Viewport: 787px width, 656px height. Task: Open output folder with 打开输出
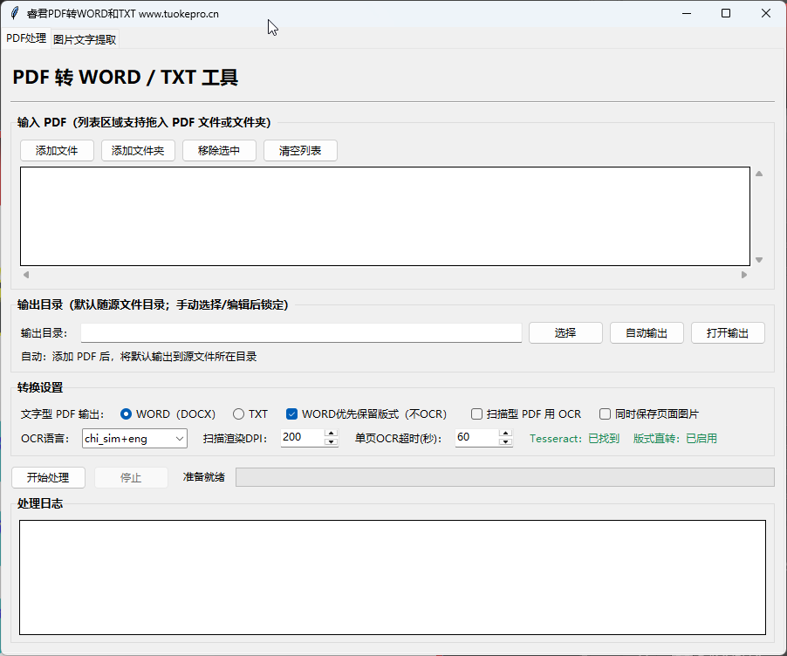coord(728,332)
